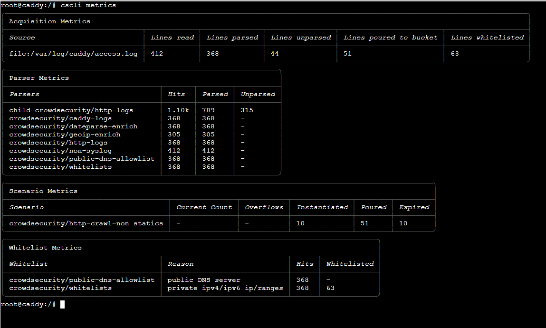The height and width of the screenshot is (328, 546).
Task: Select the "Scenario" column header
Action: tap(27, 208)
